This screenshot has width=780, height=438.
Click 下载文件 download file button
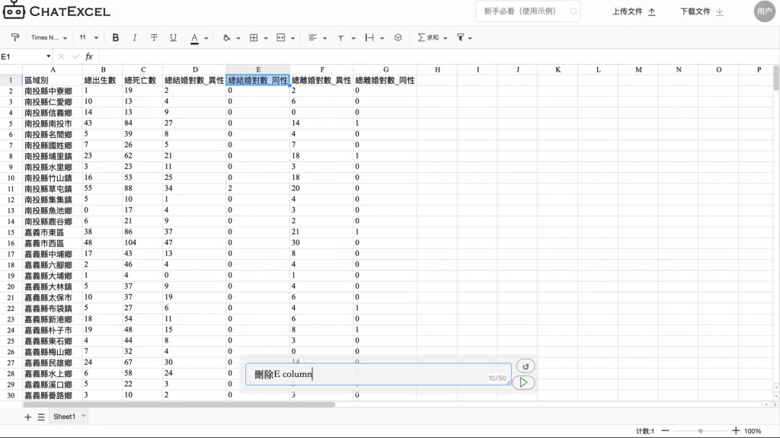(x=702, y=11)
